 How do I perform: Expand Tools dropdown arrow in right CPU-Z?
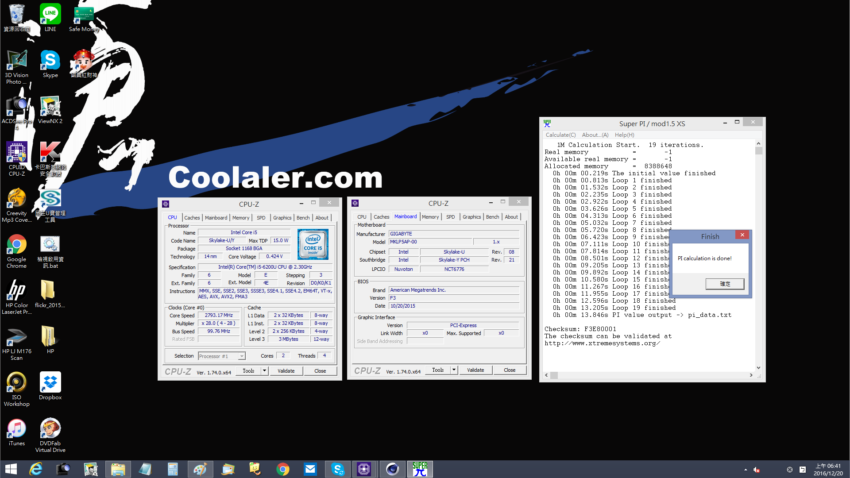[454, 370]
